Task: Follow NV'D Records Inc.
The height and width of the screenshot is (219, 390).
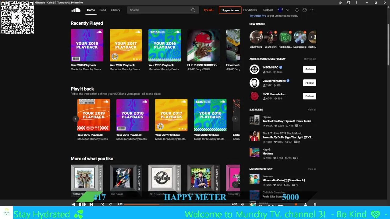Action: pos(309,96)
